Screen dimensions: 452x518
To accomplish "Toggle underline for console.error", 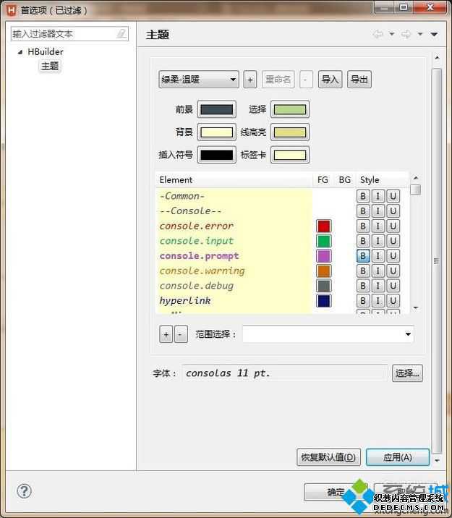I will pos(393,226).
